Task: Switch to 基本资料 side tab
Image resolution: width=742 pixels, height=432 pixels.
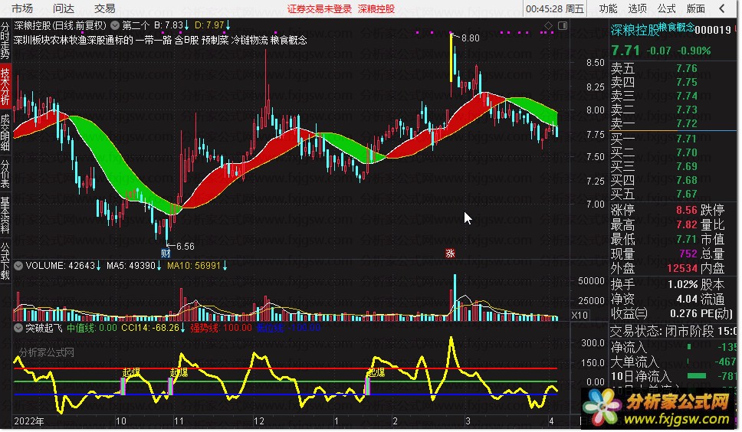Action: [x=5, y=215]
